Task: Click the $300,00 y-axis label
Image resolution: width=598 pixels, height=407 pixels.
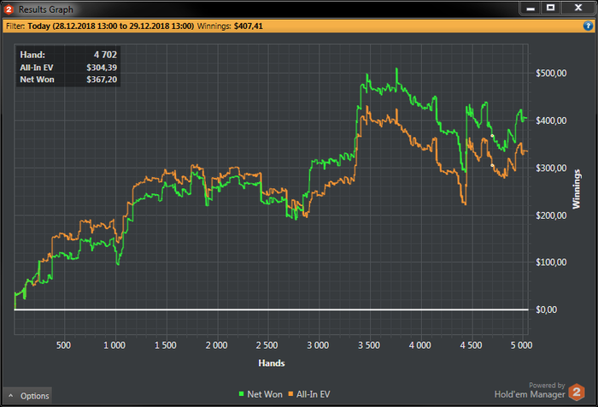Action: (x=551, y=168)
